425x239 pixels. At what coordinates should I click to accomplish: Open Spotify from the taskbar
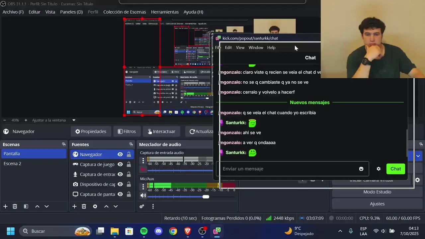click(x=144, y=231)
